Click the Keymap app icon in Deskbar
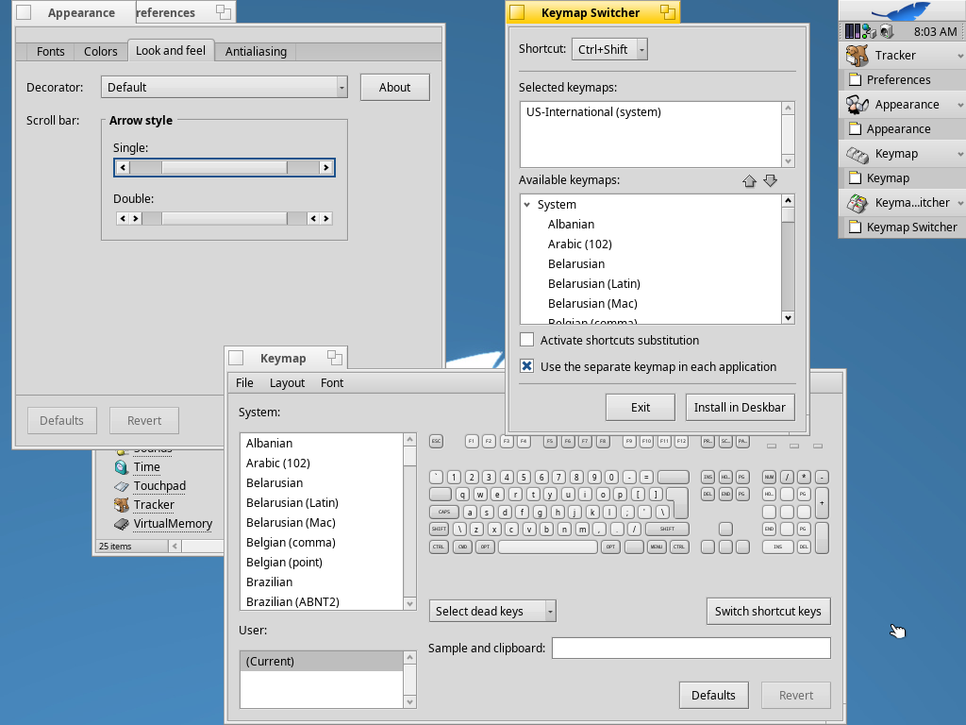 point(857,154)
